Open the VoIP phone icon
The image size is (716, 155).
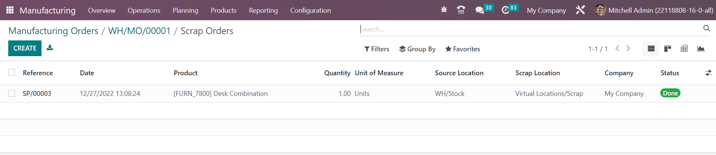coord(461,10)
